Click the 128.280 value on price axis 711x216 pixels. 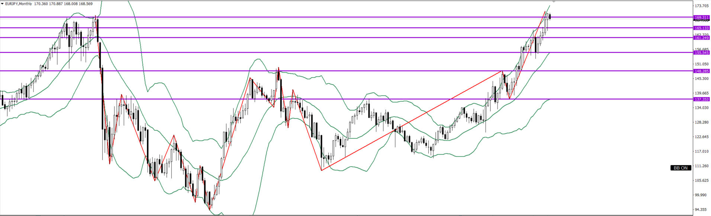point(701,122)
